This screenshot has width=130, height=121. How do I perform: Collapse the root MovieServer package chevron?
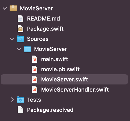pyautogui.click(x=5, y=8)
